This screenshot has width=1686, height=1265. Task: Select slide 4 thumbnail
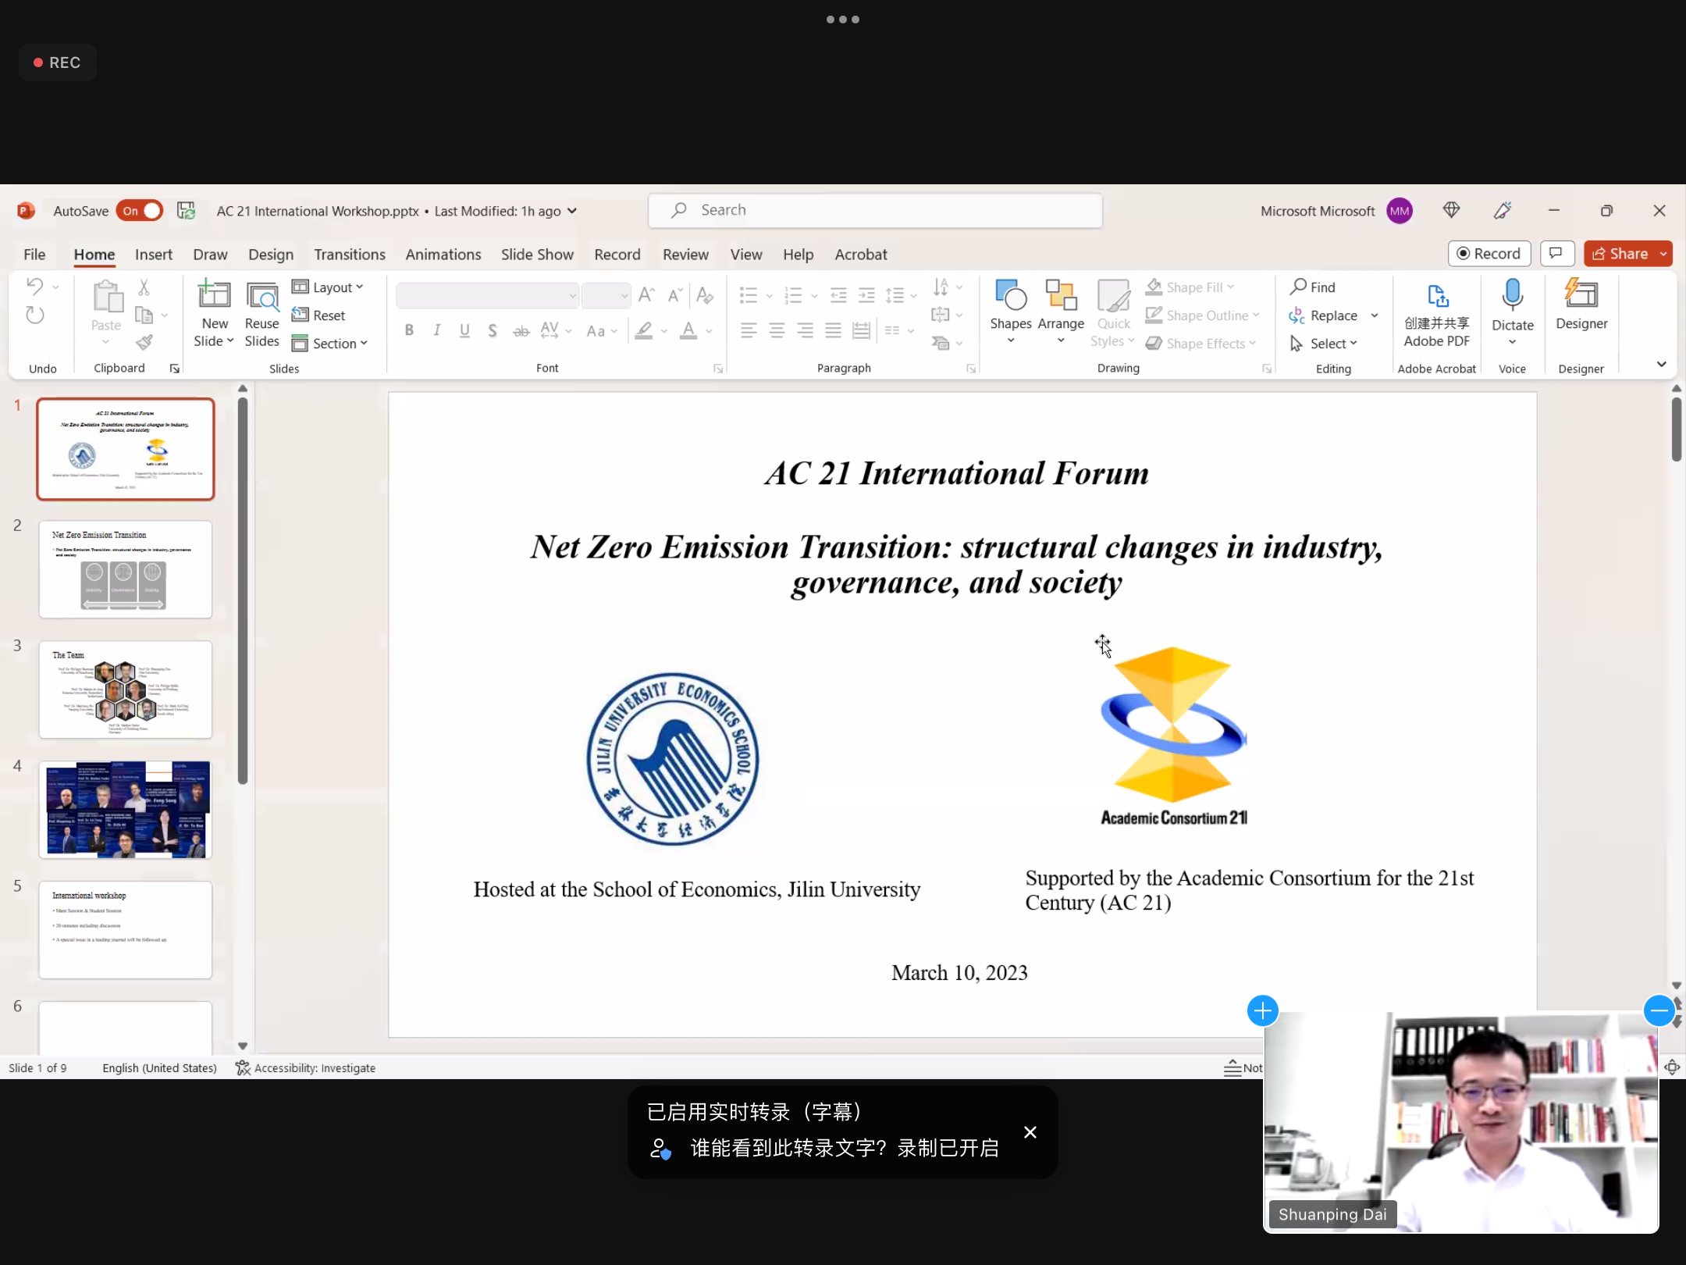pyautogui.click(x=126, y=810)
